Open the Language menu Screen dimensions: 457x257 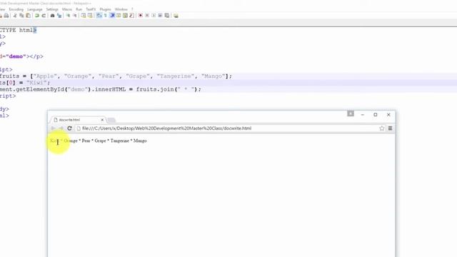point(35,9)
